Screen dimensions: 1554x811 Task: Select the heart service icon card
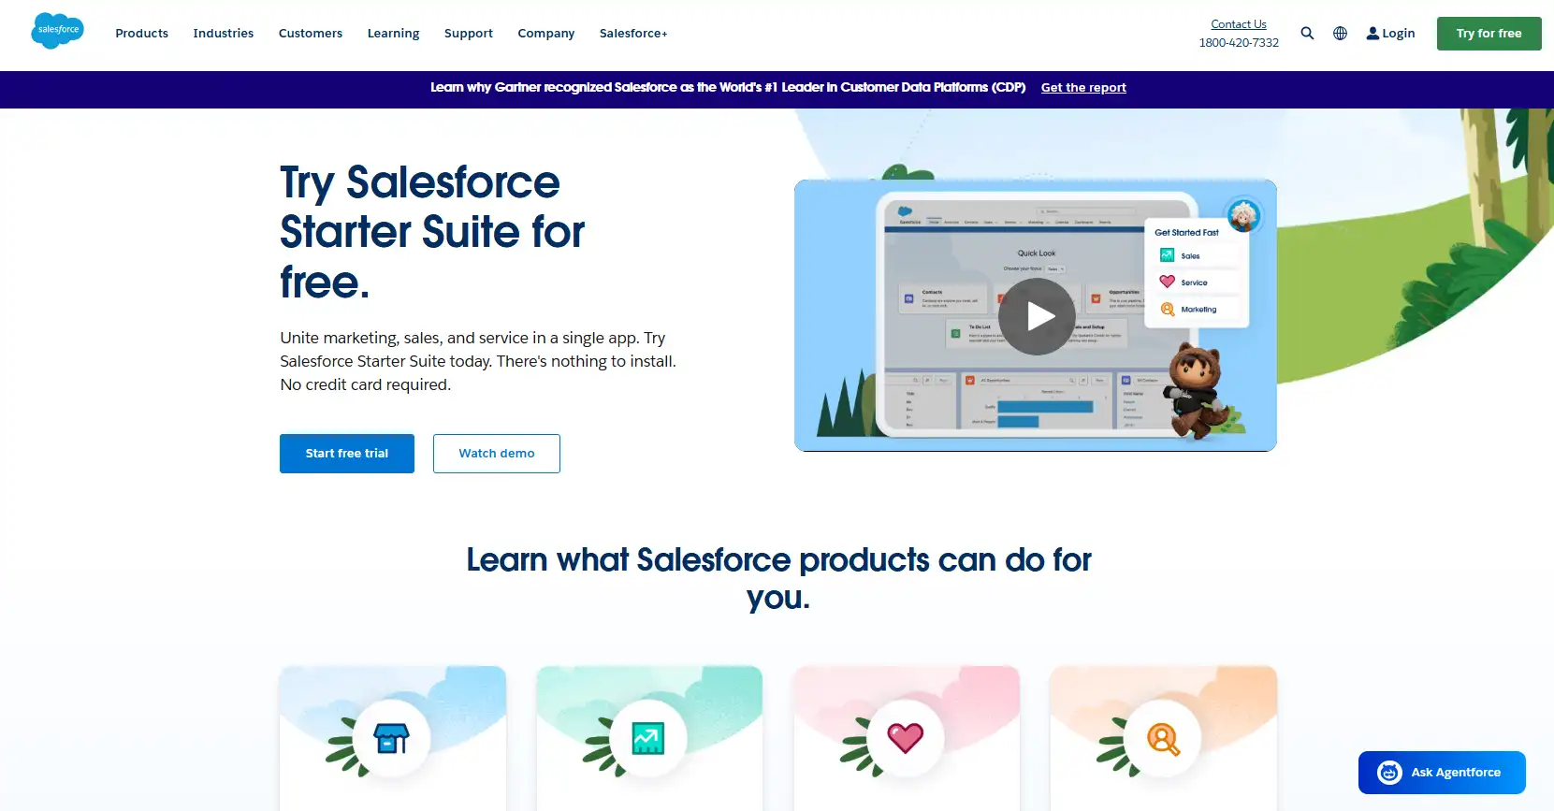[x=905, y=738]
